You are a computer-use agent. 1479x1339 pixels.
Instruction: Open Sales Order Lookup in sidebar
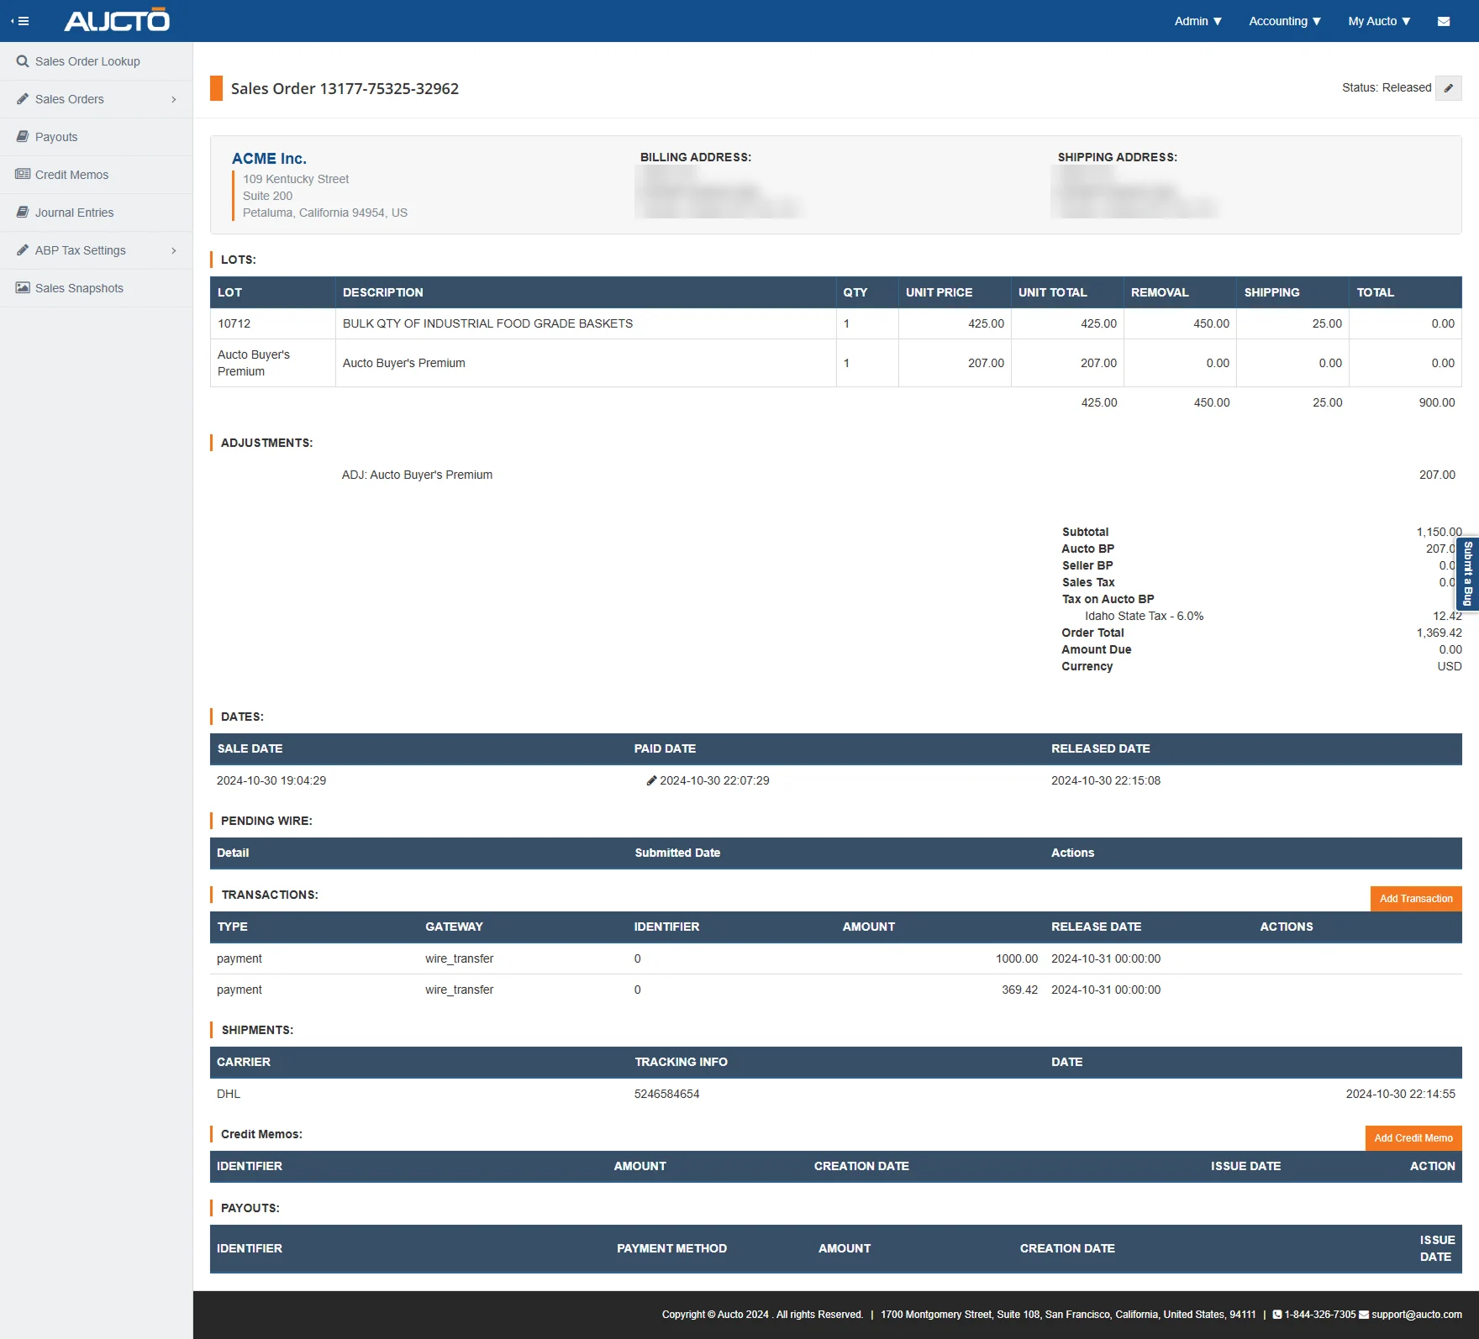point(97,61)
